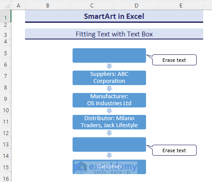This screenshot has width=212, height=182.
Task: Select the 'Distributor: Milano Traders' SmartArt box
Action: 109,122
